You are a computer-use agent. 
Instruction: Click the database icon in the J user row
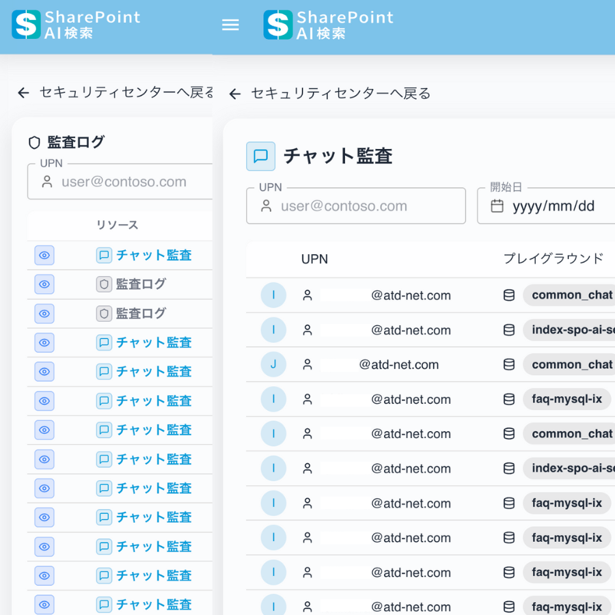tap(509, 364)
